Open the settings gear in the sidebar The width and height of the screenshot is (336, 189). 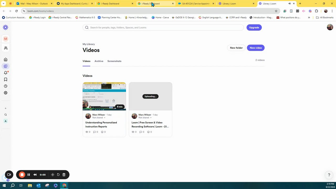[6, 93]
